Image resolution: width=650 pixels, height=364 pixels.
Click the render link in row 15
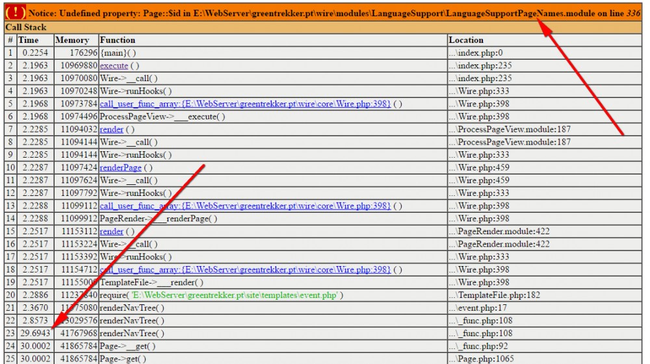tap(111, 232)
